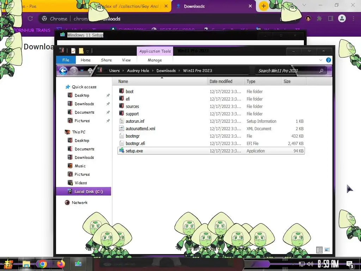Viewport: 361px width, 271px height.
Task: Sort by the Type column header
Action: point(263,82)
